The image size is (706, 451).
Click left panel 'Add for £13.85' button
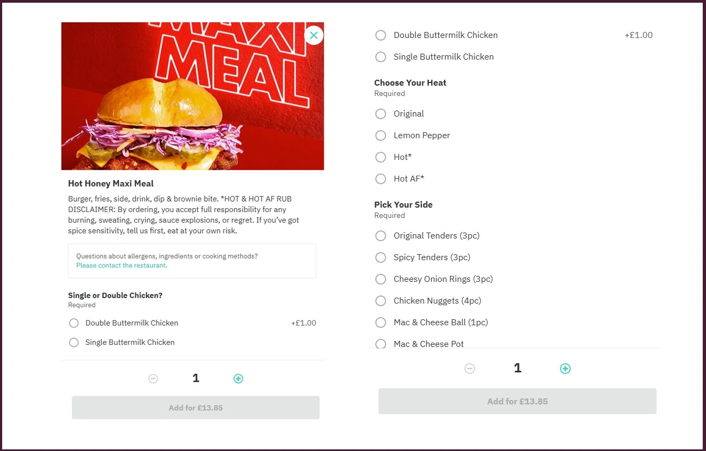(196, 408)
